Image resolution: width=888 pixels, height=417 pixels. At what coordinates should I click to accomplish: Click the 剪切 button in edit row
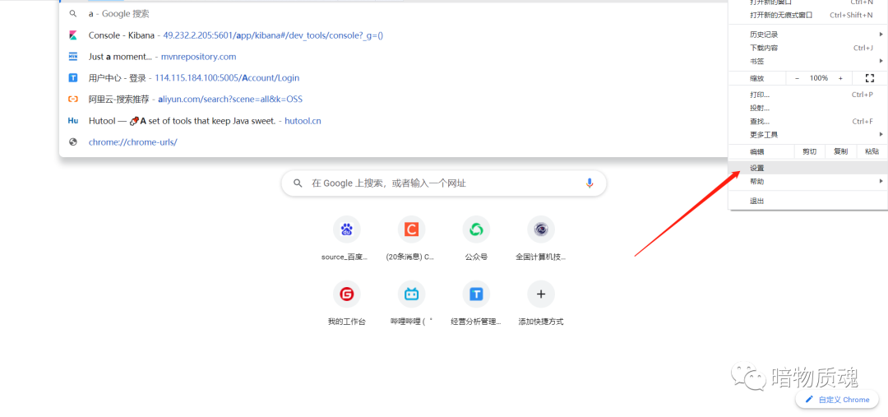[810, 152]
